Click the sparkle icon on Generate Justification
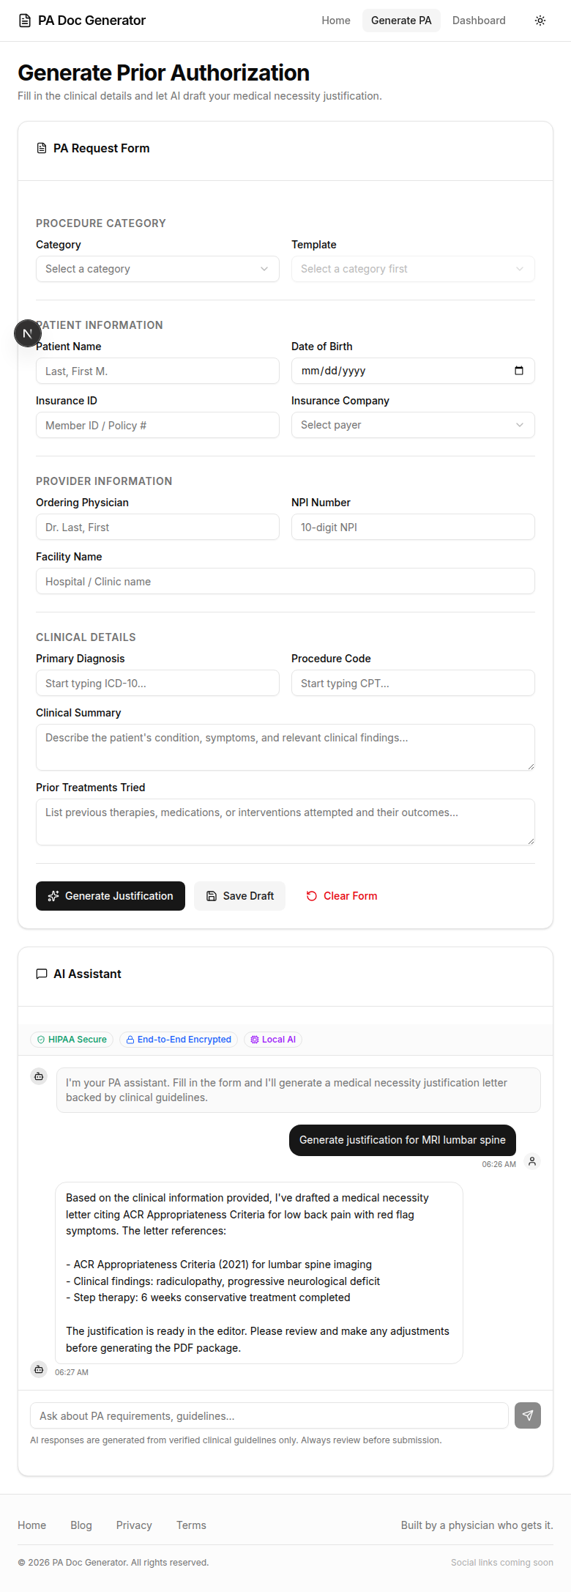The height and width of the screenshot is (1592, 571). pyautogui.click(x=53, y=895)
